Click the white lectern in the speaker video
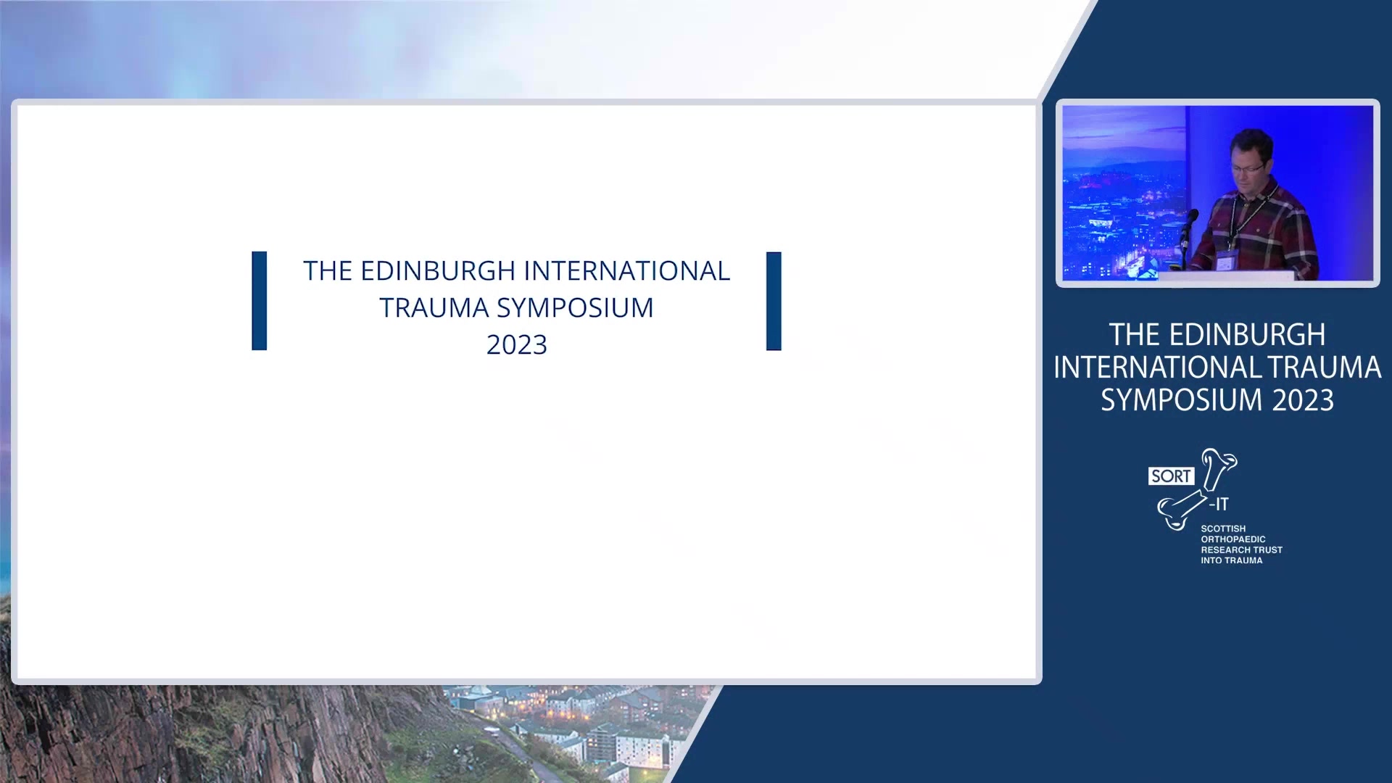 pyautogui.click(x=1225, y=276)
